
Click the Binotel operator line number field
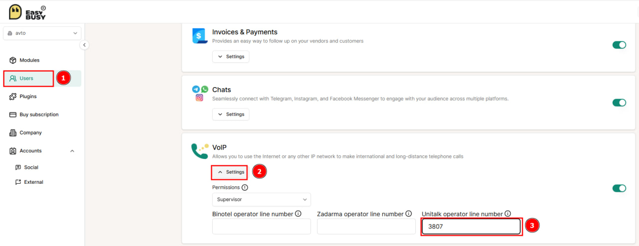click(262, 227)
